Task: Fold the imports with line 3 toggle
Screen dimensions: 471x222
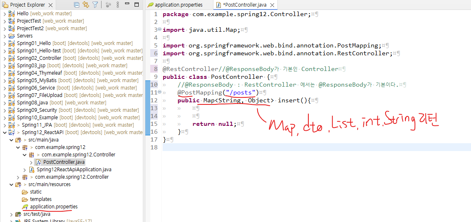Action: click(x=159, y=29)
